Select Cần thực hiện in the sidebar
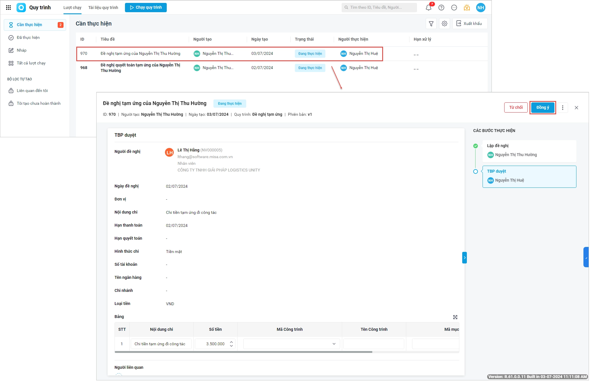The image size is (593, 383). (x=35, y=25)
